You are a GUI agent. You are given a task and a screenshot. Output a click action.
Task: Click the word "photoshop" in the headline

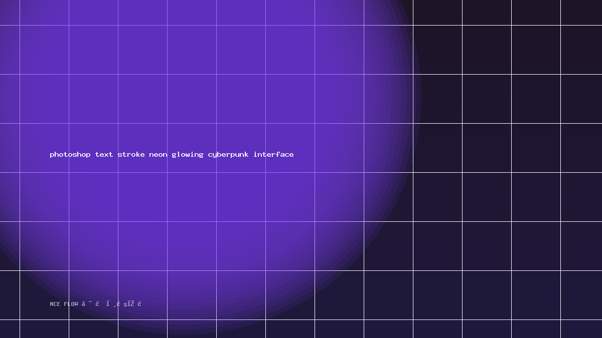click(x=70, y=154)
